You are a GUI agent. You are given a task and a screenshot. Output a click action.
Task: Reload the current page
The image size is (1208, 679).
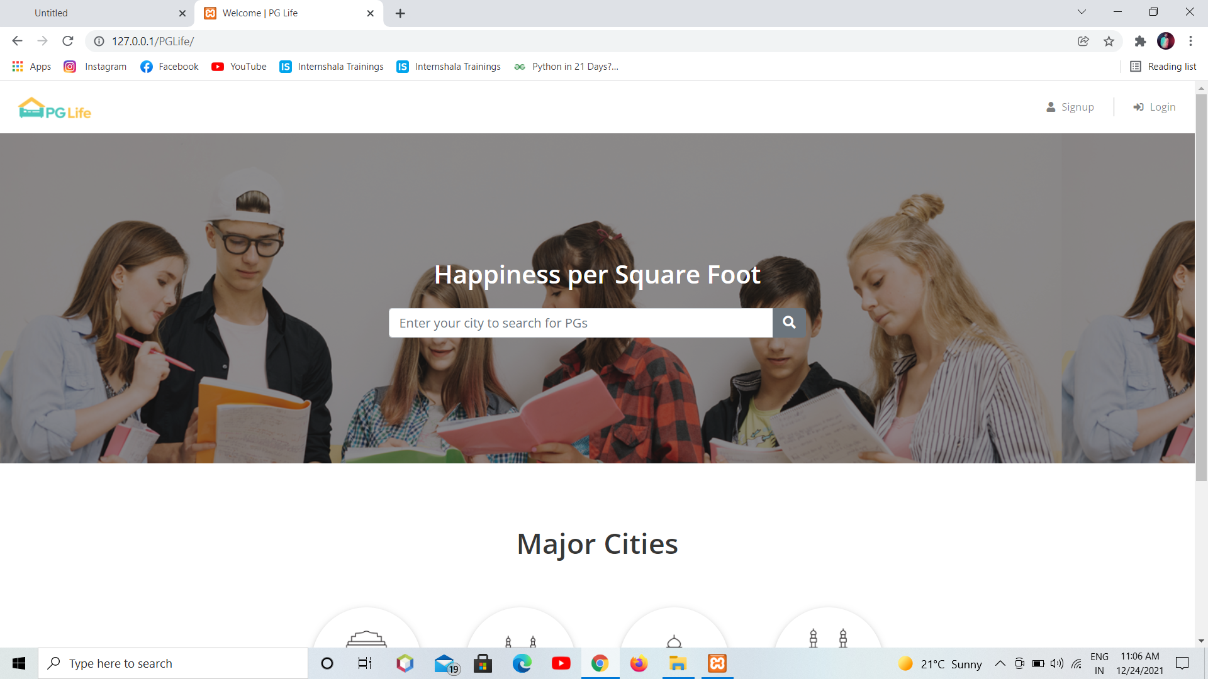(67, 41)
